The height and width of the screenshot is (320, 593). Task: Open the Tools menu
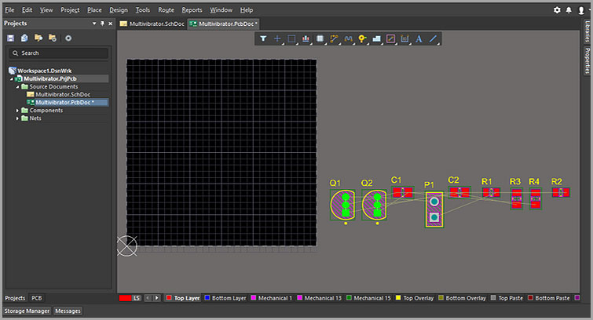coord(143,10)
